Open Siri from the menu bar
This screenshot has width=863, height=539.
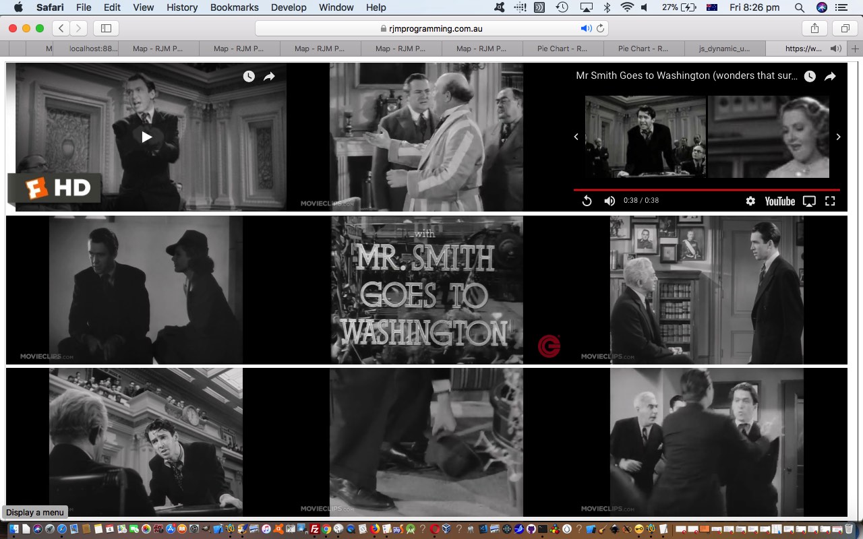tap(822, 7)
